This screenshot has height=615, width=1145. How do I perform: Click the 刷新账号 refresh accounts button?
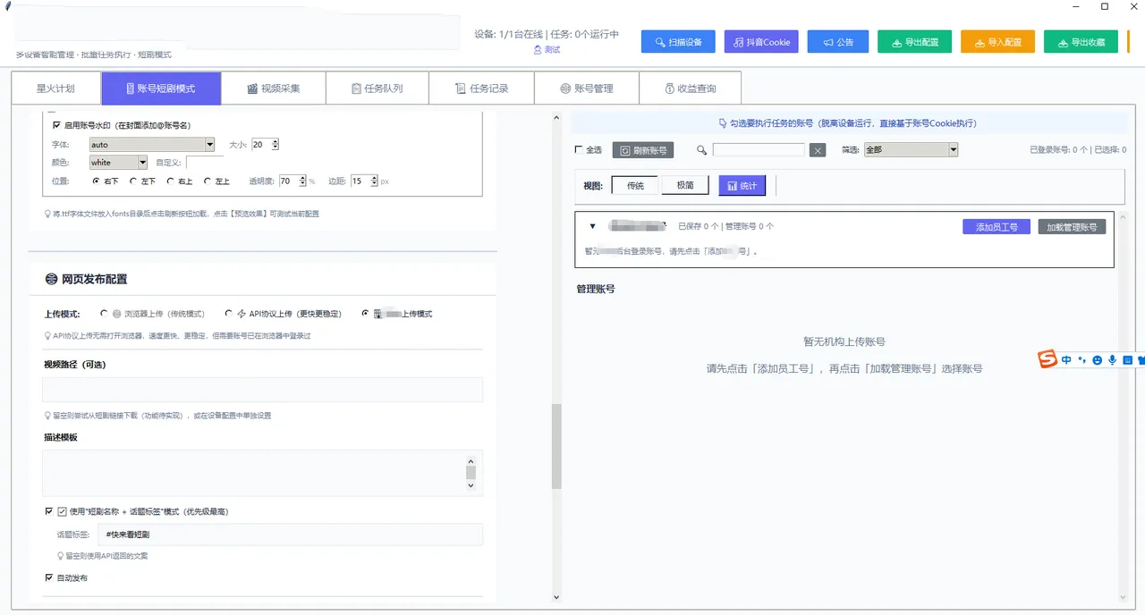click(x=642, y=150)
